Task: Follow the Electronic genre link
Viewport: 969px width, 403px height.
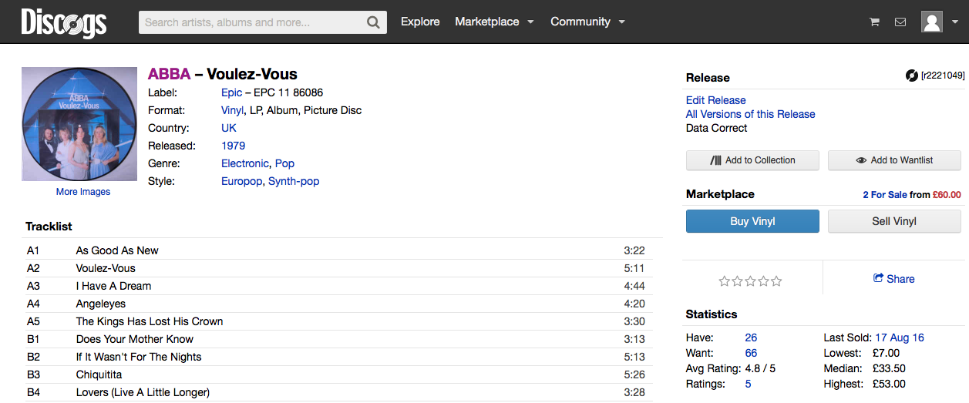Action: tap(245, 163)
